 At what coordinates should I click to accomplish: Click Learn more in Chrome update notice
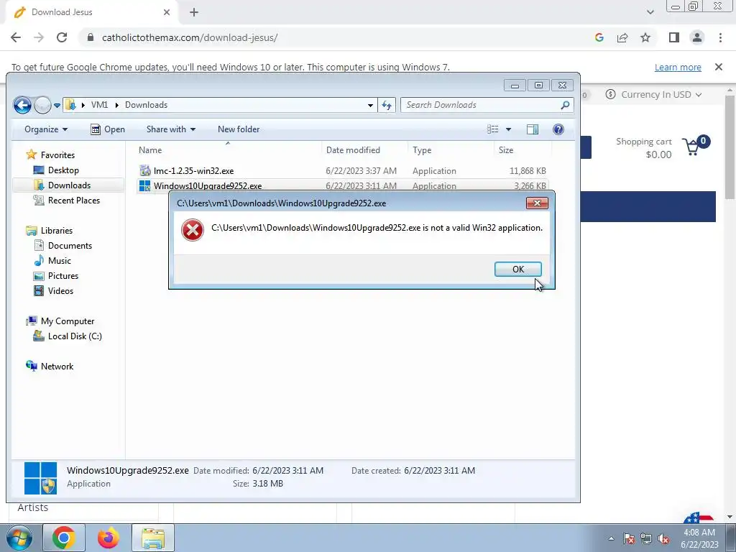[678, 67]
